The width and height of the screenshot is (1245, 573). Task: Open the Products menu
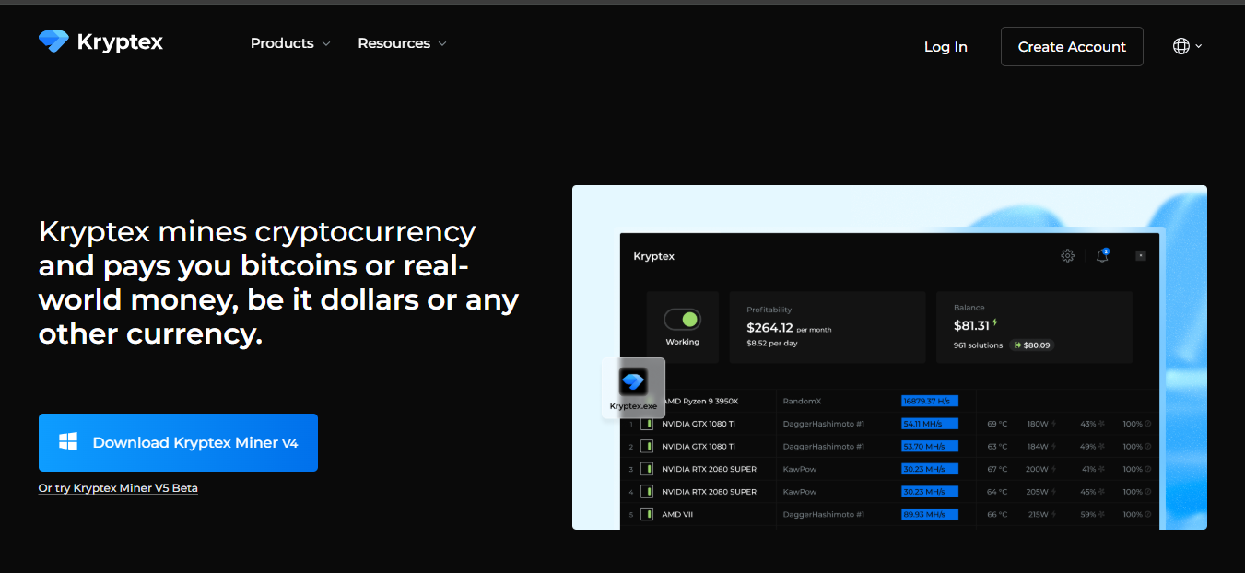coord(289,43)
